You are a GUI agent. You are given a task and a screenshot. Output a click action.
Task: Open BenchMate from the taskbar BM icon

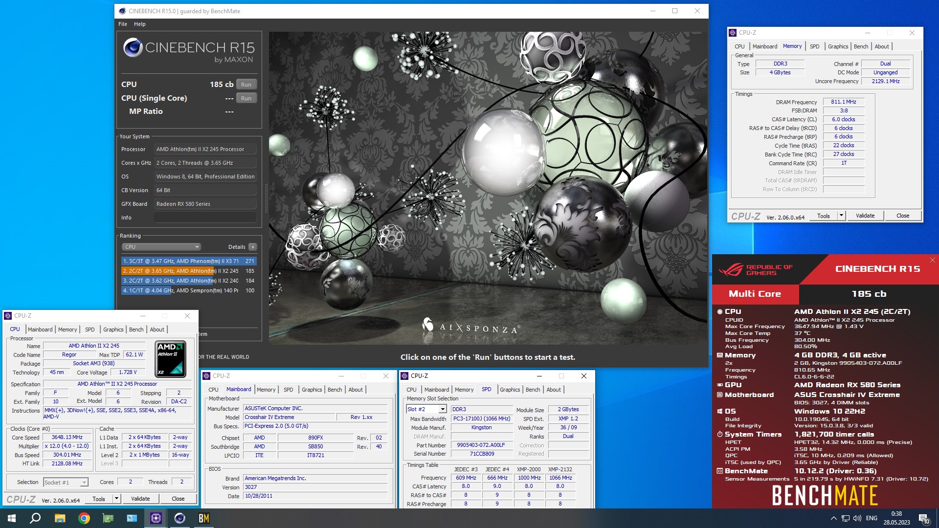tap(204, 518)
